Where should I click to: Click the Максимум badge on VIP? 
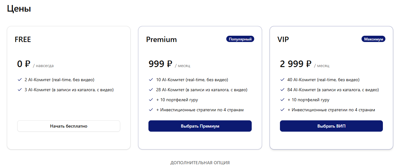[373, 39]
